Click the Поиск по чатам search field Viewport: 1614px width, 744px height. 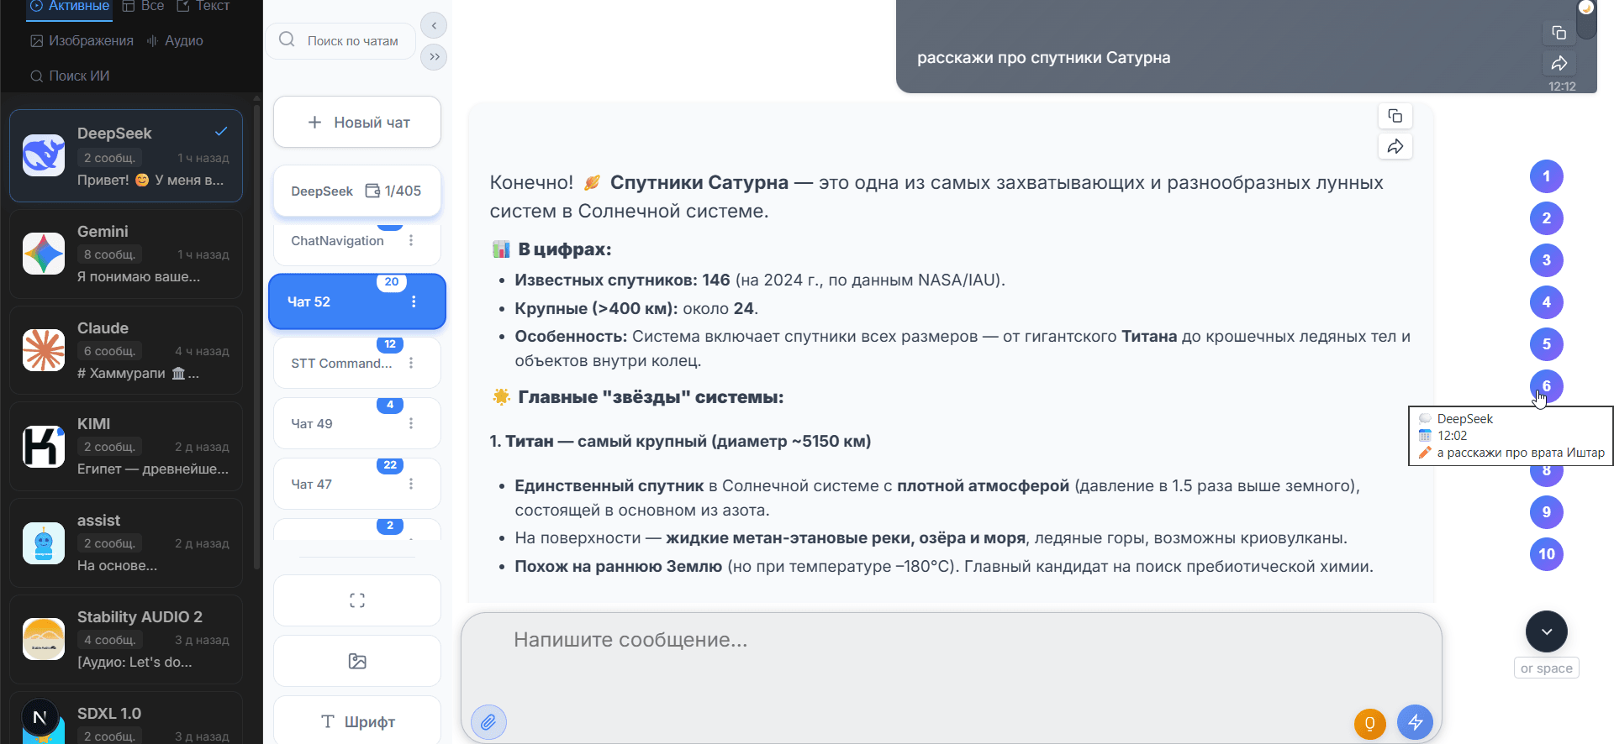tap(342, 40)
